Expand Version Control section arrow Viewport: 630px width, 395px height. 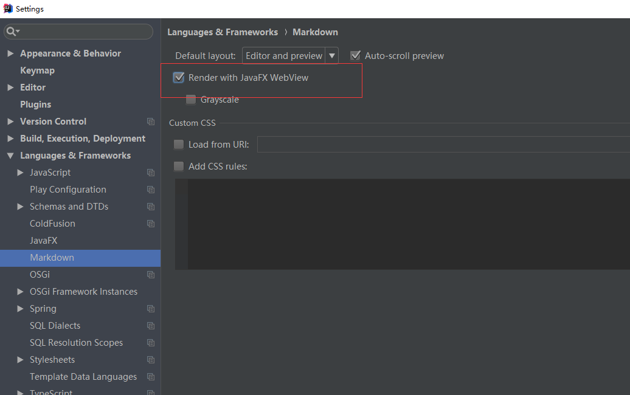(10, 121)
